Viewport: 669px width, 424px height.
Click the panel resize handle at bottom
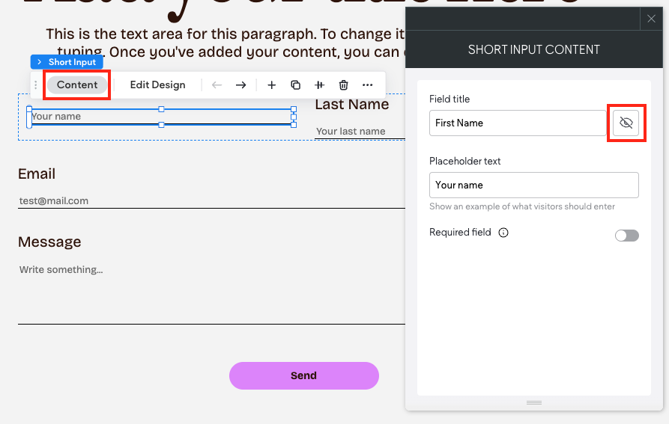point(533,402)
